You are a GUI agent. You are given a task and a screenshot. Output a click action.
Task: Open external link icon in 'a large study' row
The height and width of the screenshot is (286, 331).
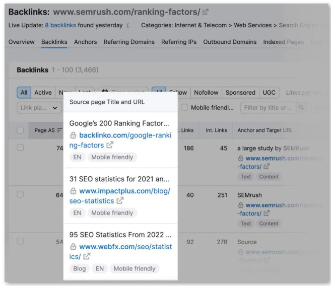point(267,167)
